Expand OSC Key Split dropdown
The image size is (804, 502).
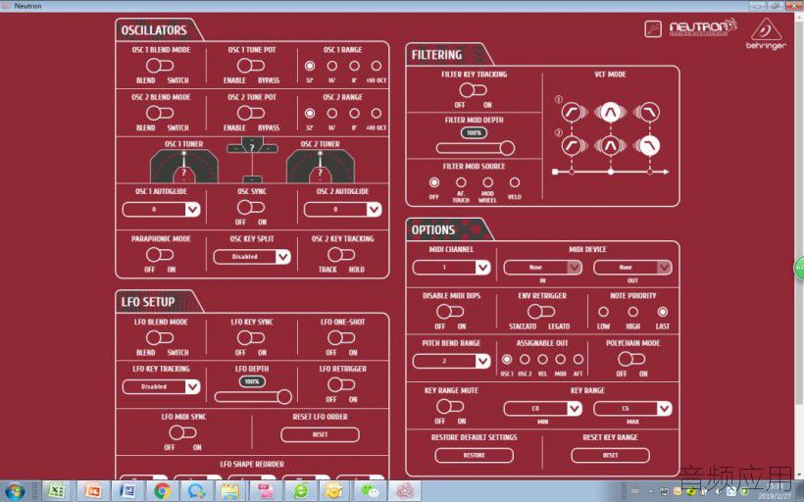tap(252, 256)
